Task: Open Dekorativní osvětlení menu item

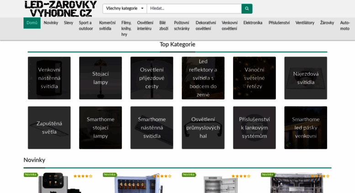Action: (206, 26)
